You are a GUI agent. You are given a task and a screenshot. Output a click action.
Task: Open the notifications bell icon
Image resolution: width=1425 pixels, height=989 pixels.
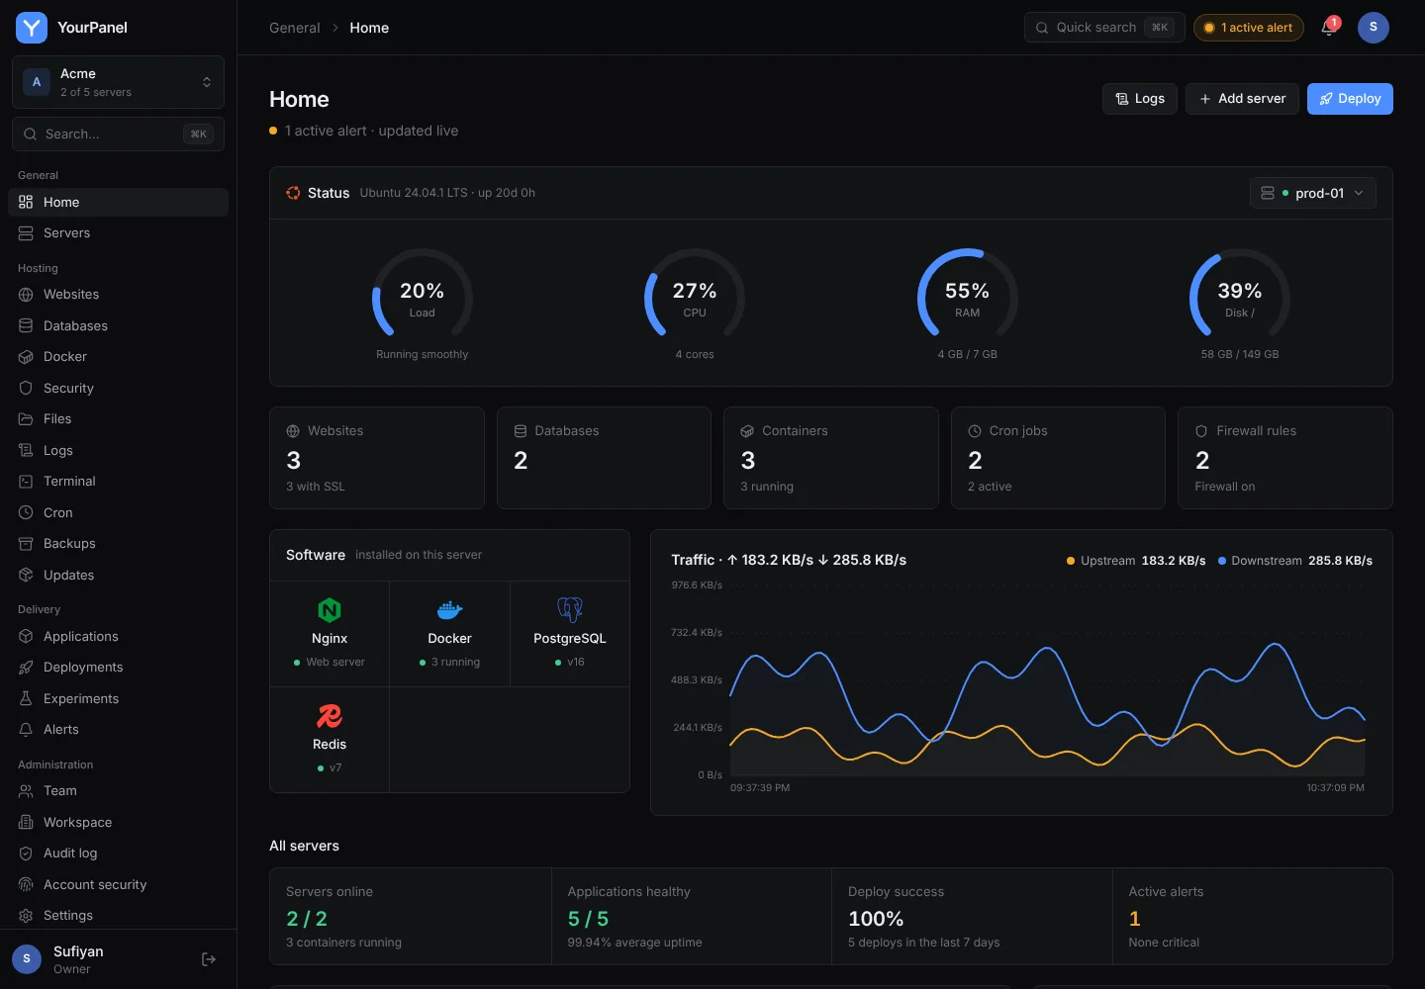pos(1329,28)
